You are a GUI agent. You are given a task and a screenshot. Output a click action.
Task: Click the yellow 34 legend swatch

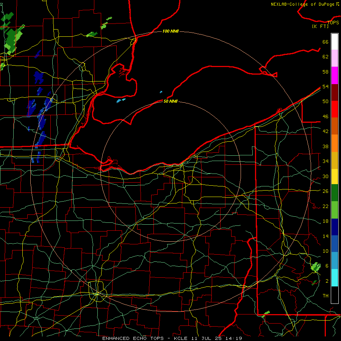tap(335, 176)
